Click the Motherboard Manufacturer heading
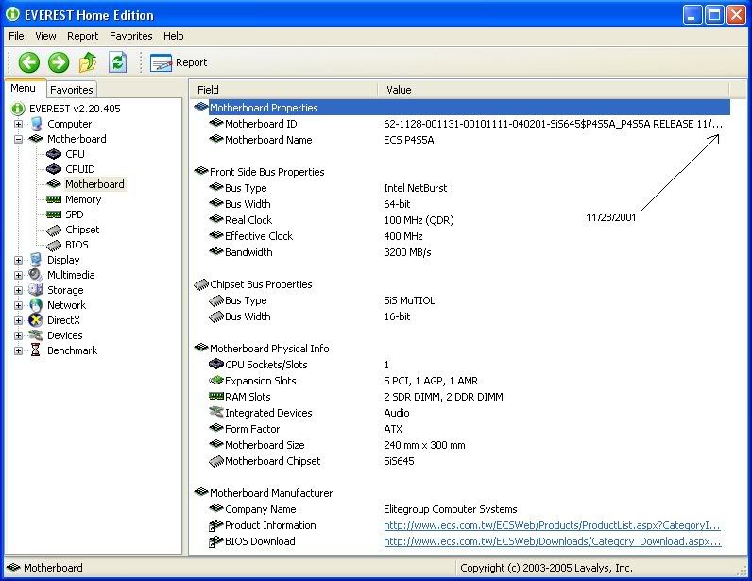This screenshot has height=581, width=752. [271, 493]
